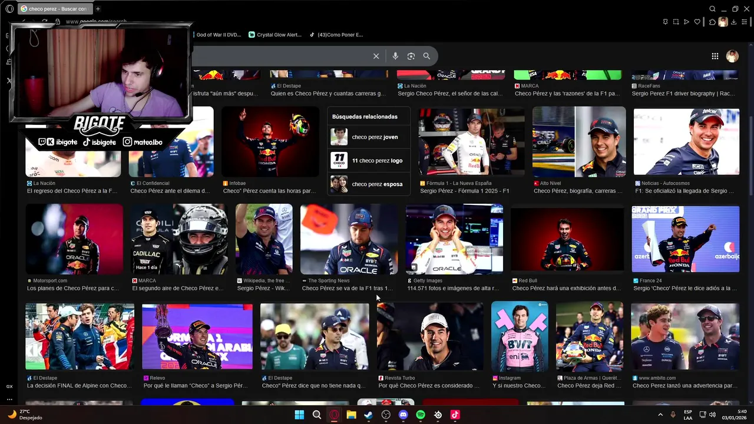Open the Google apps grid
Viewport: 754px width, 424px height.
tap(715, 56)
